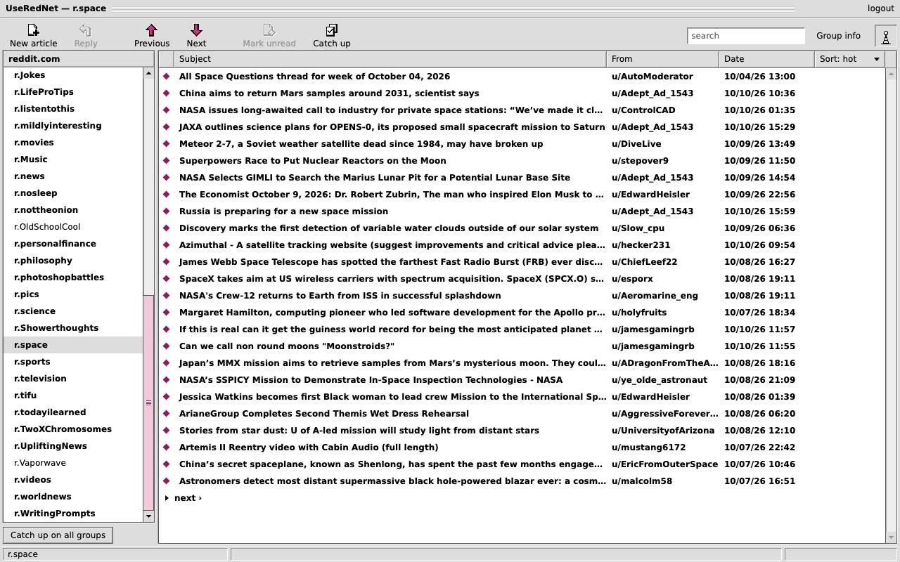Click the diamond icon for Can we call non round moons

[x=167, y=346]
